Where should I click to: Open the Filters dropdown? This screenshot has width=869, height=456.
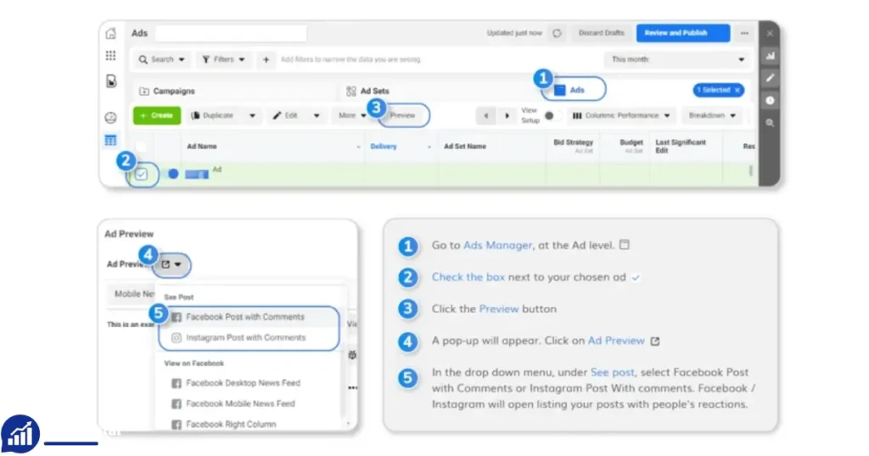223,59
